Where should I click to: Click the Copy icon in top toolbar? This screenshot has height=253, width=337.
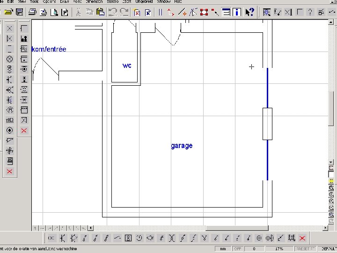pos(89,12)
